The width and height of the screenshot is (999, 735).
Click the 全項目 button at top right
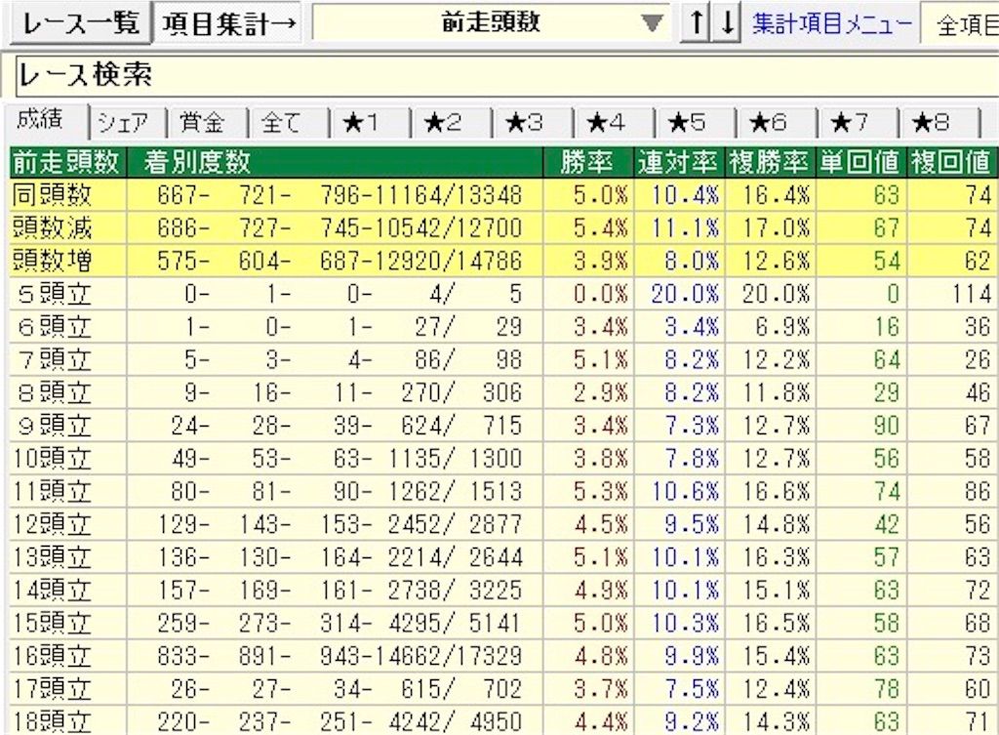click(962, 24)
